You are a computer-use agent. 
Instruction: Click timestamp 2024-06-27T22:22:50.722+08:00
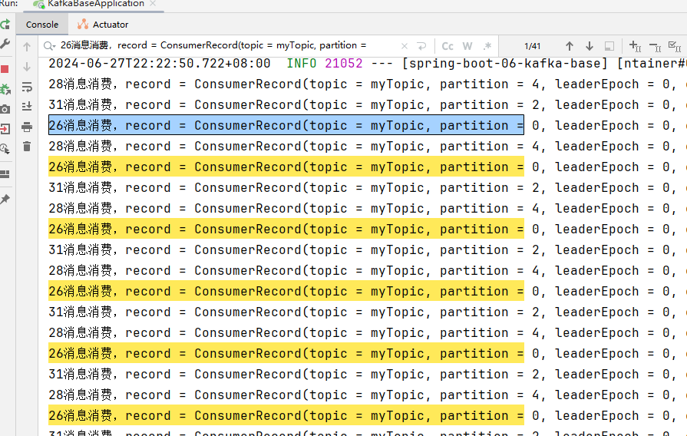click(x=160, y=64)
